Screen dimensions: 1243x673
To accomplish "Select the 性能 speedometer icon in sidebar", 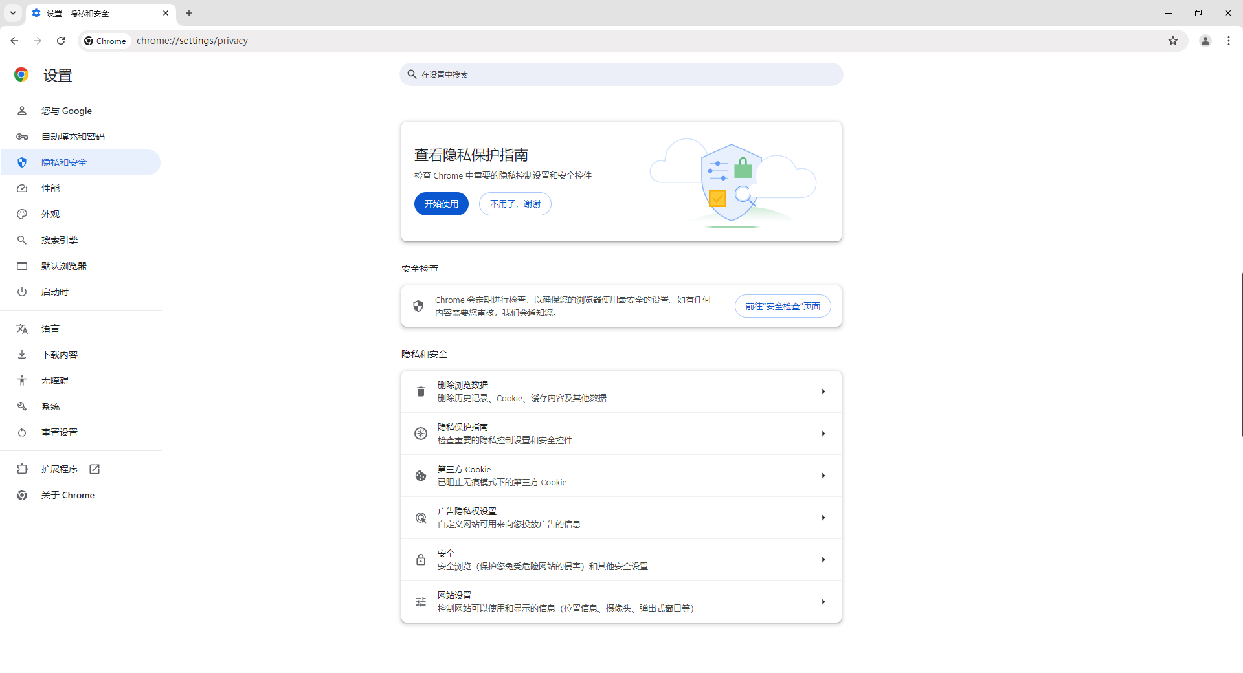I will (x=22, y=188).
